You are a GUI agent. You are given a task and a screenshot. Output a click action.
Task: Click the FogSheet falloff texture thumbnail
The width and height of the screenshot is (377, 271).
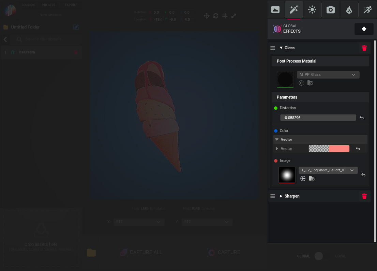click(287, 175)
